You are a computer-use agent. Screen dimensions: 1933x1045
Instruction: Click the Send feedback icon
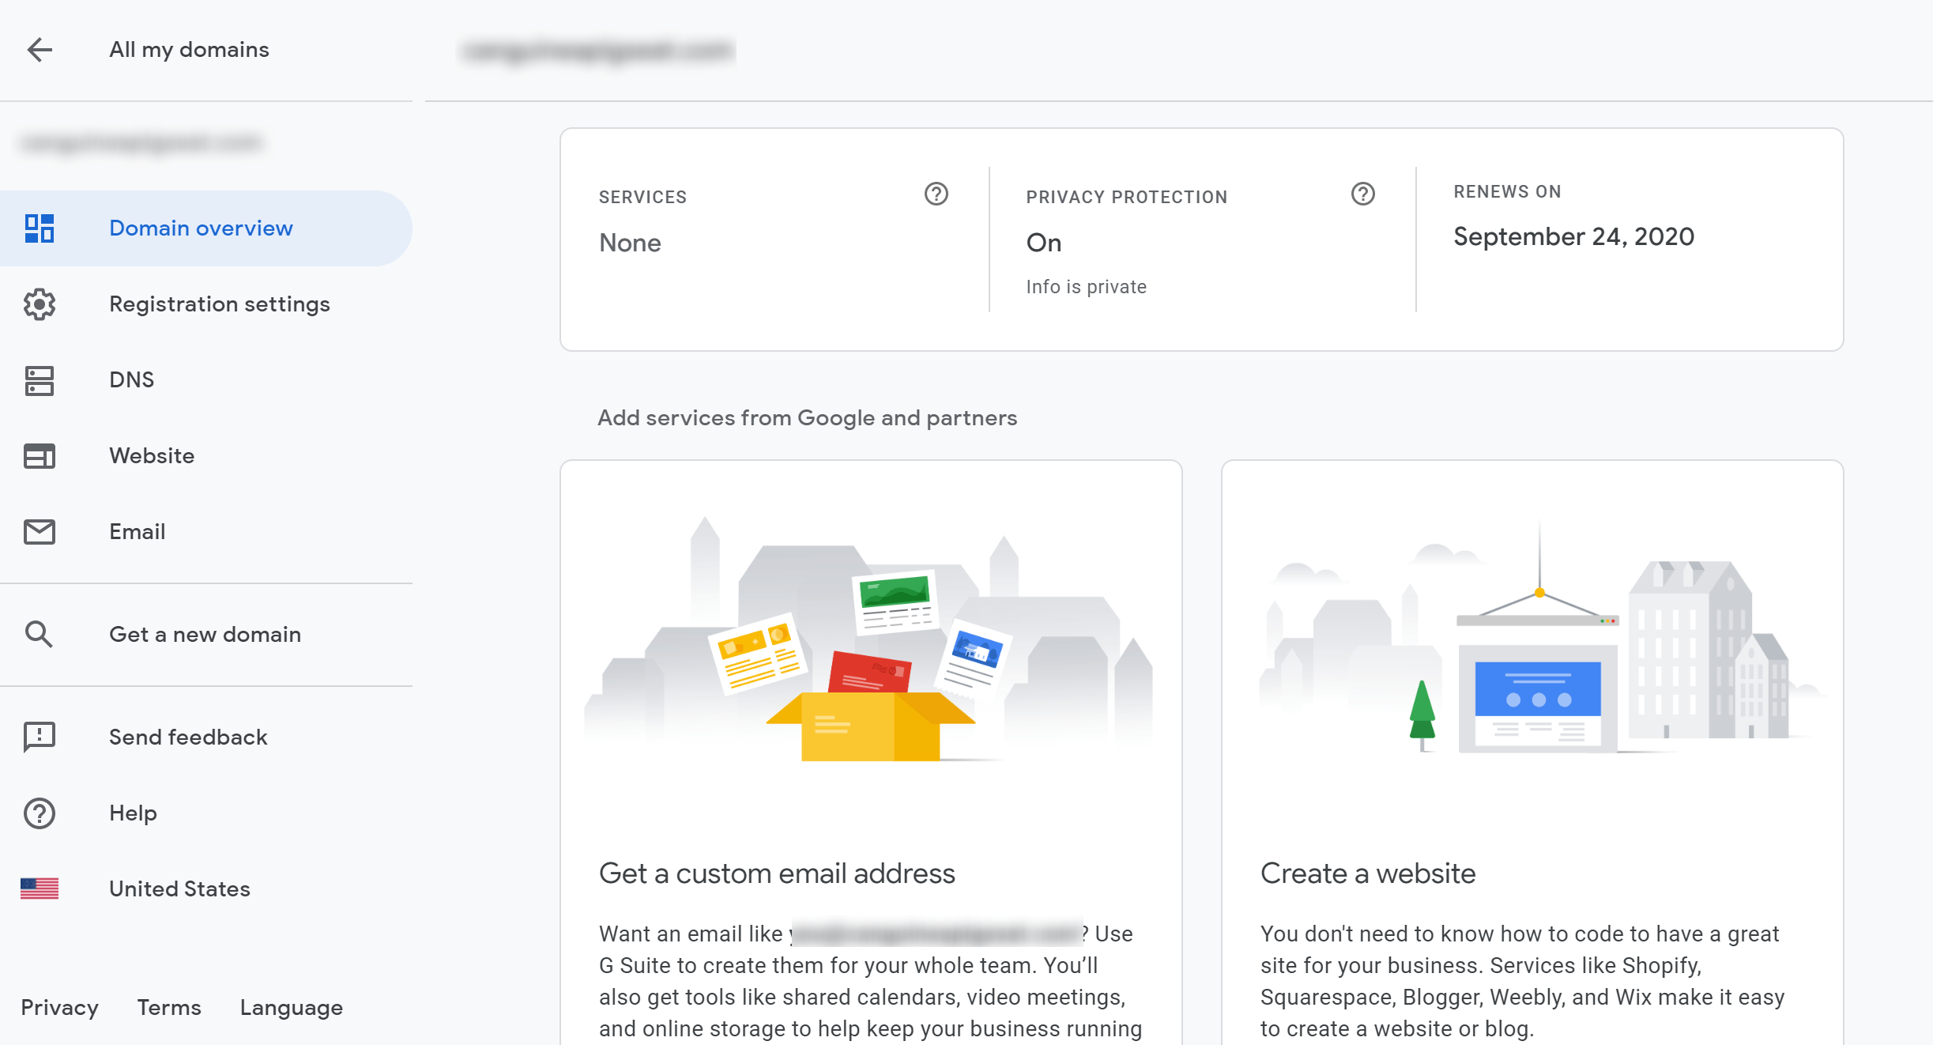[40, 736]
